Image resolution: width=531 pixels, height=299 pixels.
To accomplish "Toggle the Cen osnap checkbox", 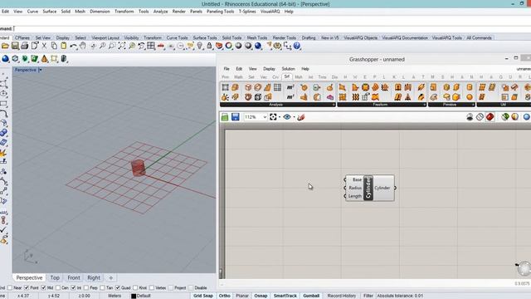I will coord(58,288).
